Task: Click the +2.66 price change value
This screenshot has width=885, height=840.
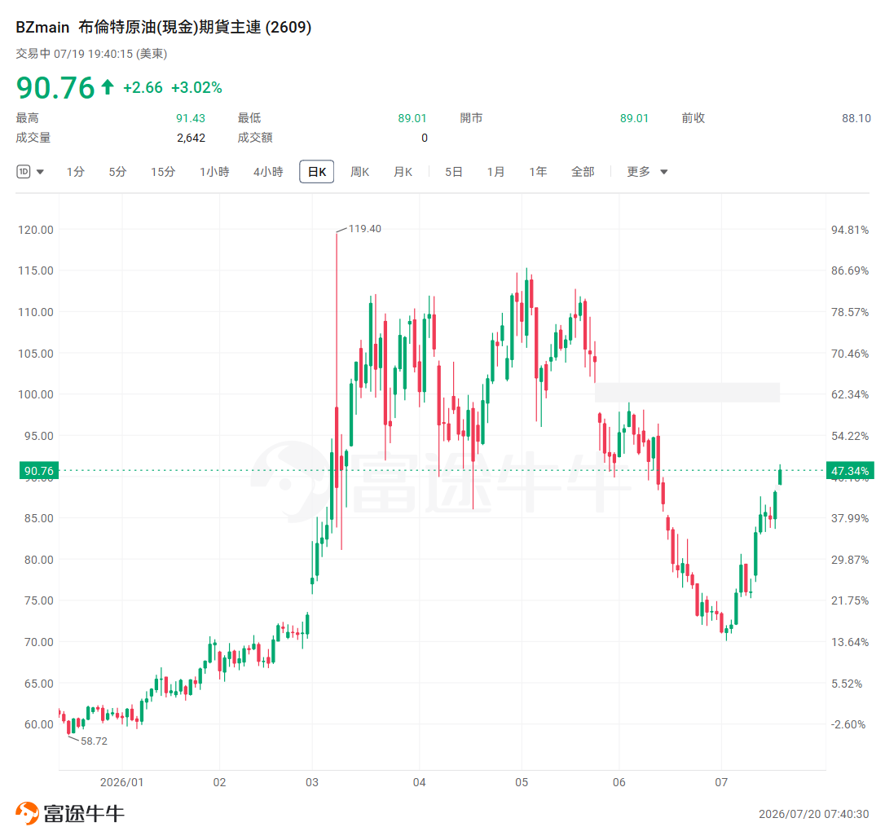Action: point(143,87)
